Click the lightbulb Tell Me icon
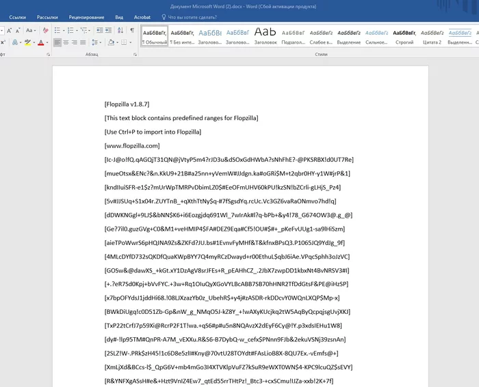Image resolution: width=479 pixels, height=387 pixels. tap(164, 17)
